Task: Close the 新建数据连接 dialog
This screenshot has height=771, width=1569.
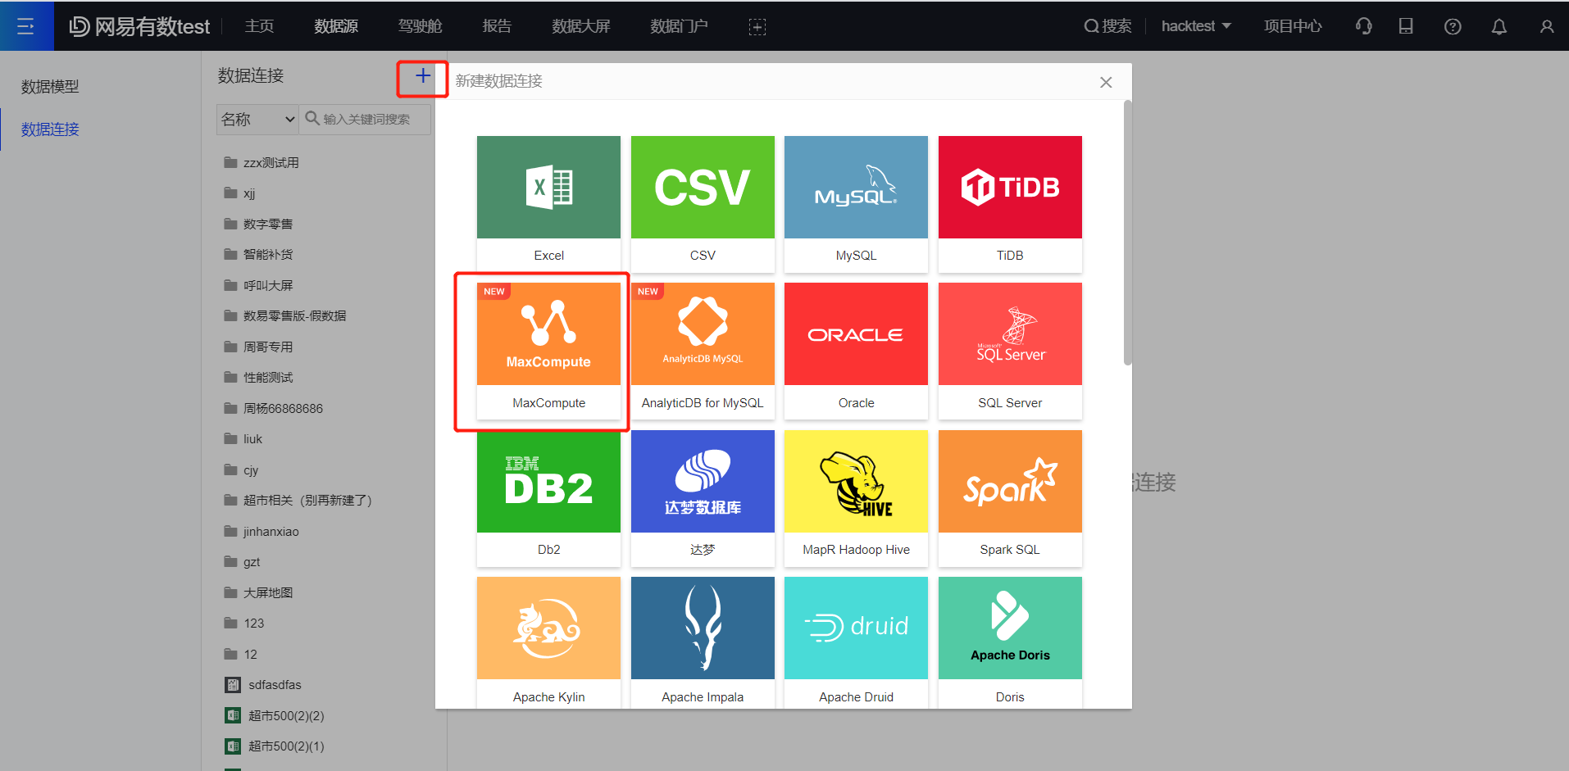Action: point(1106,82)
